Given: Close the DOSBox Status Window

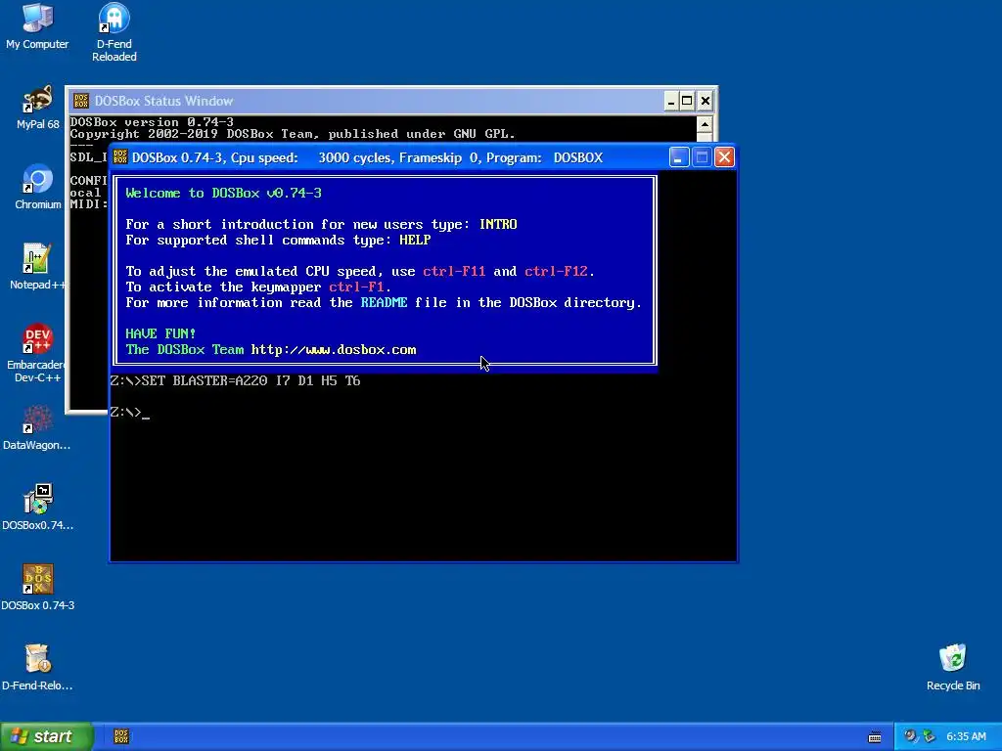Looking at the screenshot, I should point(705,101).
